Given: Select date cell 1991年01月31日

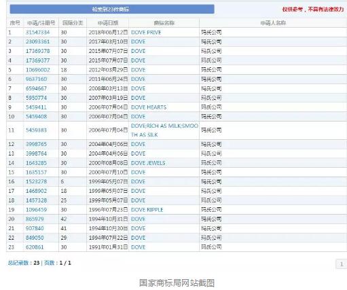Looking at the screenshot, I should tap(108, 247).
